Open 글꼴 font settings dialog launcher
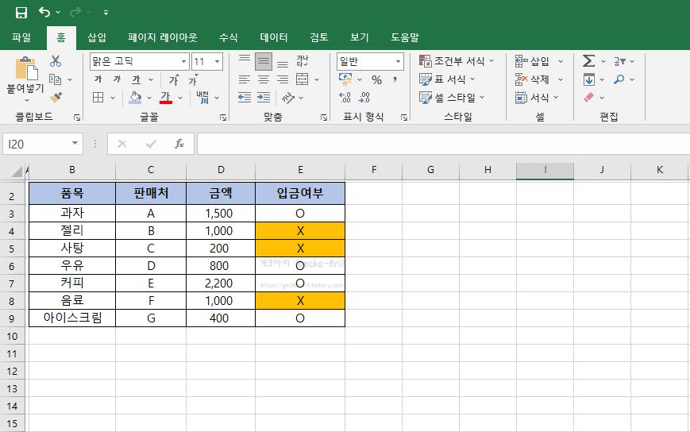Viewport: 690px width, 432px height. point(223,117)
